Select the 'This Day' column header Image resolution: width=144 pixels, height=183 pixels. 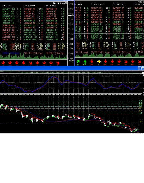[51, 5]
